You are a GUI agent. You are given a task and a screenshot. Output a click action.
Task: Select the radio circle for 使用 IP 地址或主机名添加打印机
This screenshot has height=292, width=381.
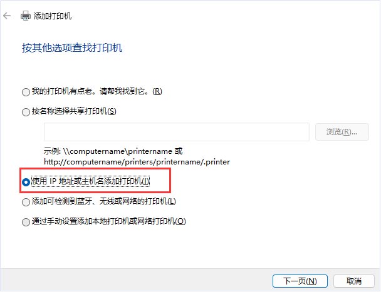(26, 182)
